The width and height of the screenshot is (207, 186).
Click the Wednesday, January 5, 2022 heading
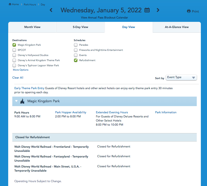[x=101, y=10]
